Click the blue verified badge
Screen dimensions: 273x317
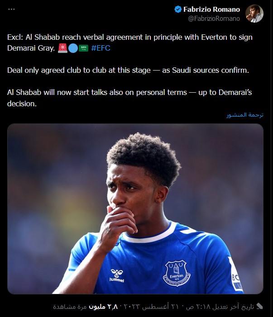(x=178, y=9)
